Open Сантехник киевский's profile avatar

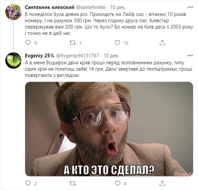coord(13,12)
